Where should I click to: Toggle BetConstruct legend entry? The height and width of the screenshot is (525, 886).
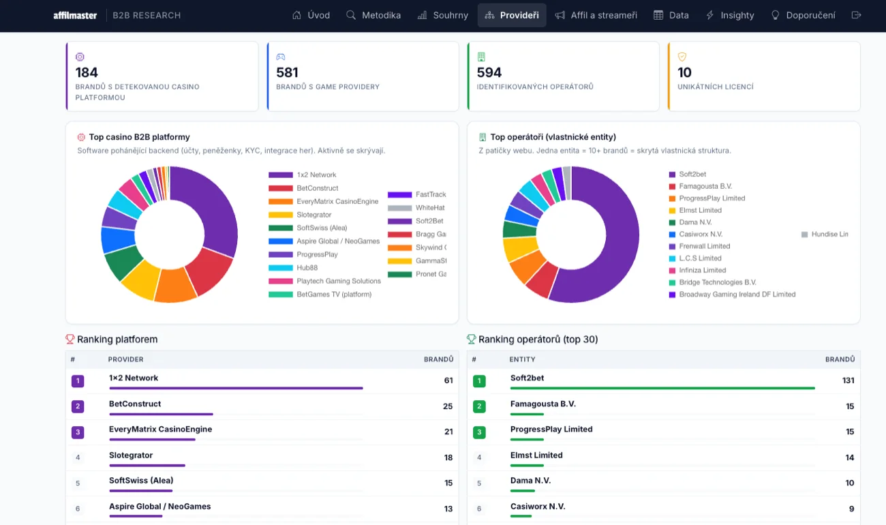[x=303, y=188]
